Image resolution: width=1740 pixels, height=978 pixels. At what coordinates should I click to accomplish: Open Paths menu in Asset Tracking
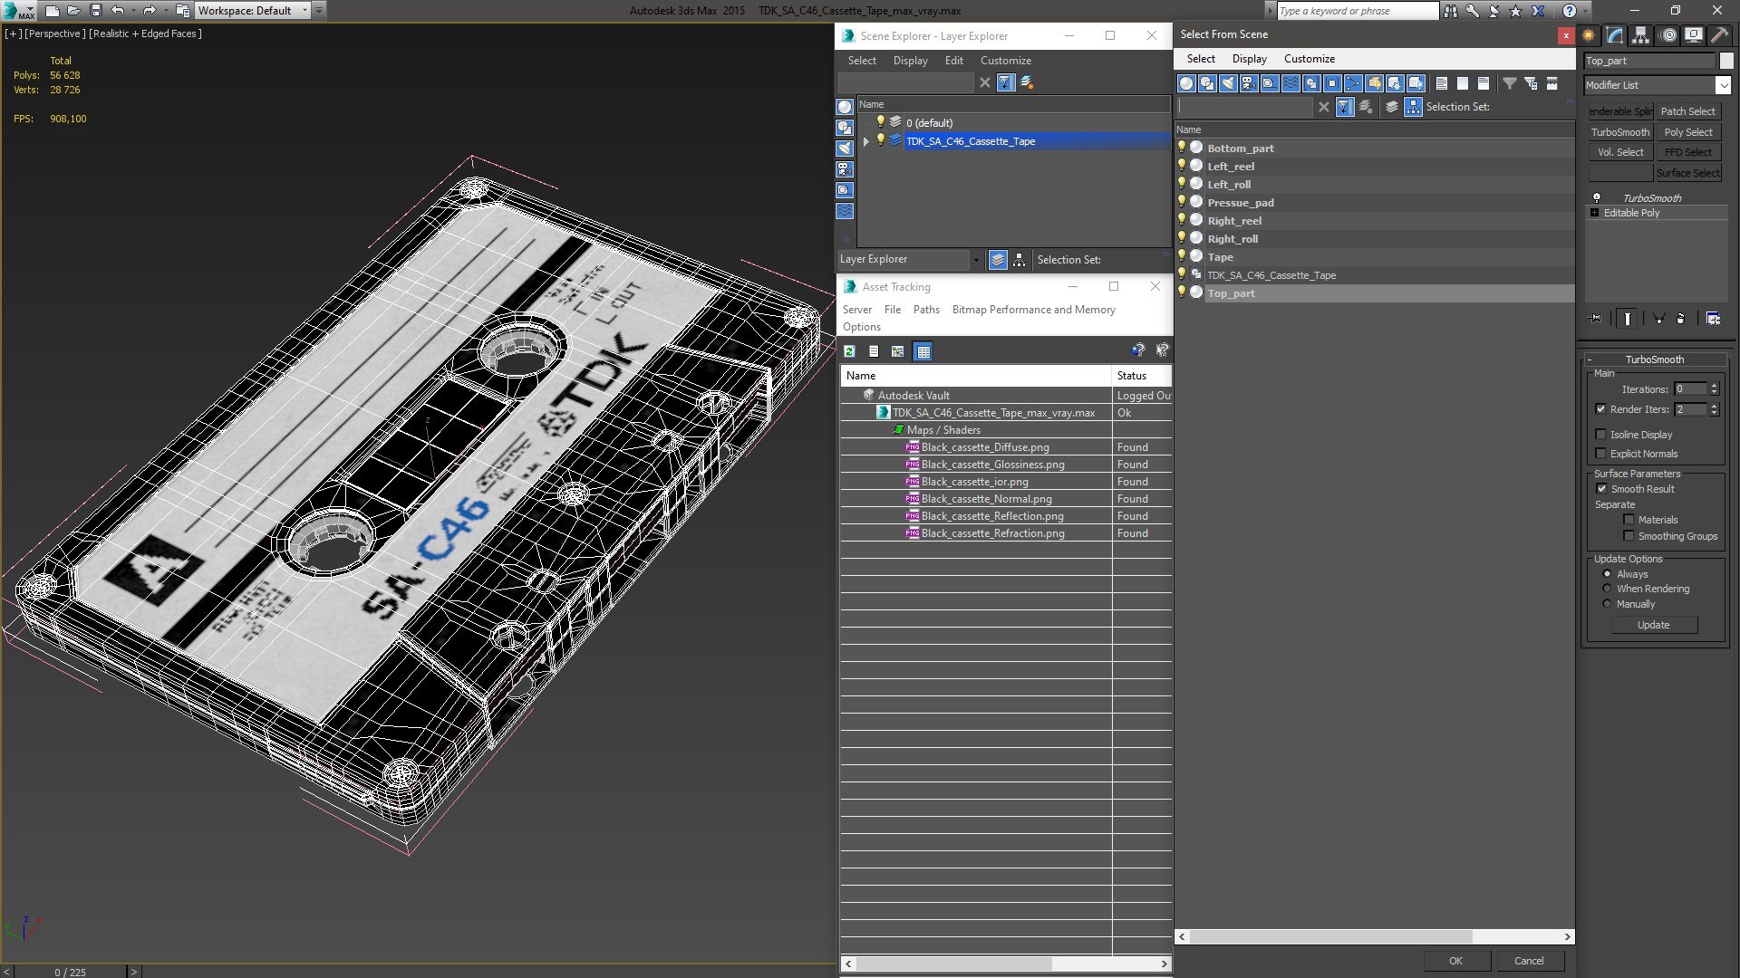(926, 310)
